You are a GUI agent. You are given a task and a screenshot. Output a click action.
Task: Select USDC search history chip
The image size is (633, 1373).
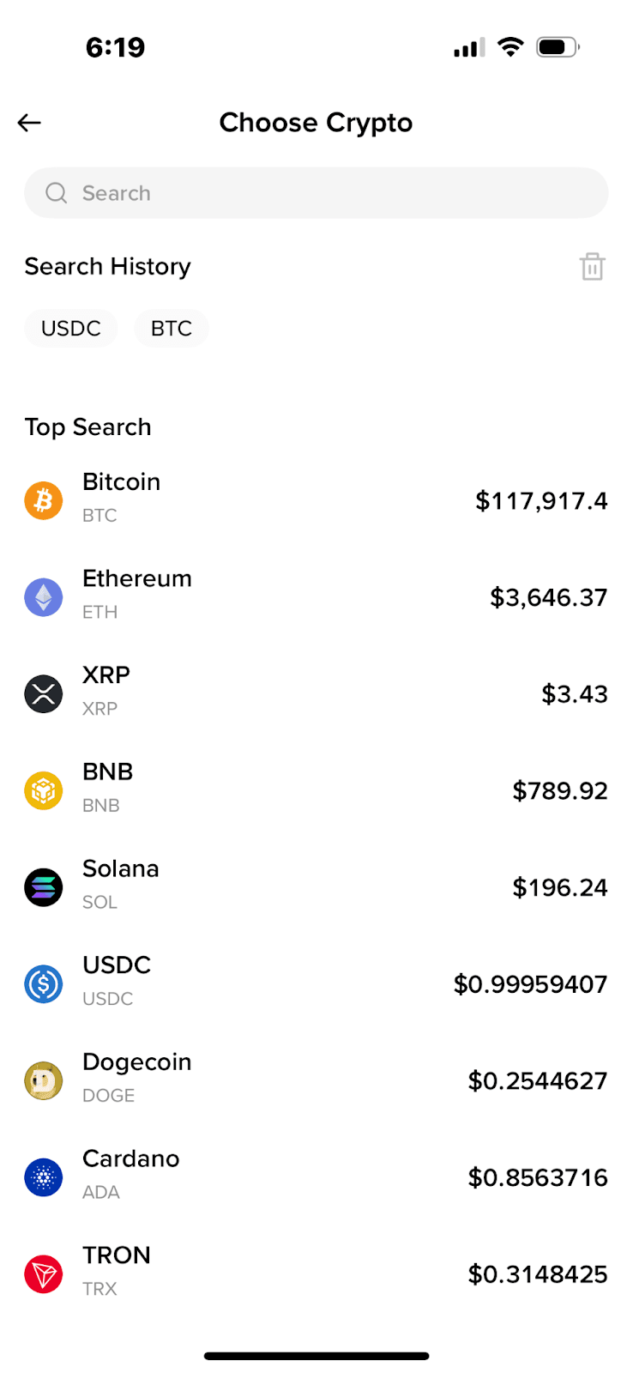click(x=71, y=329)
